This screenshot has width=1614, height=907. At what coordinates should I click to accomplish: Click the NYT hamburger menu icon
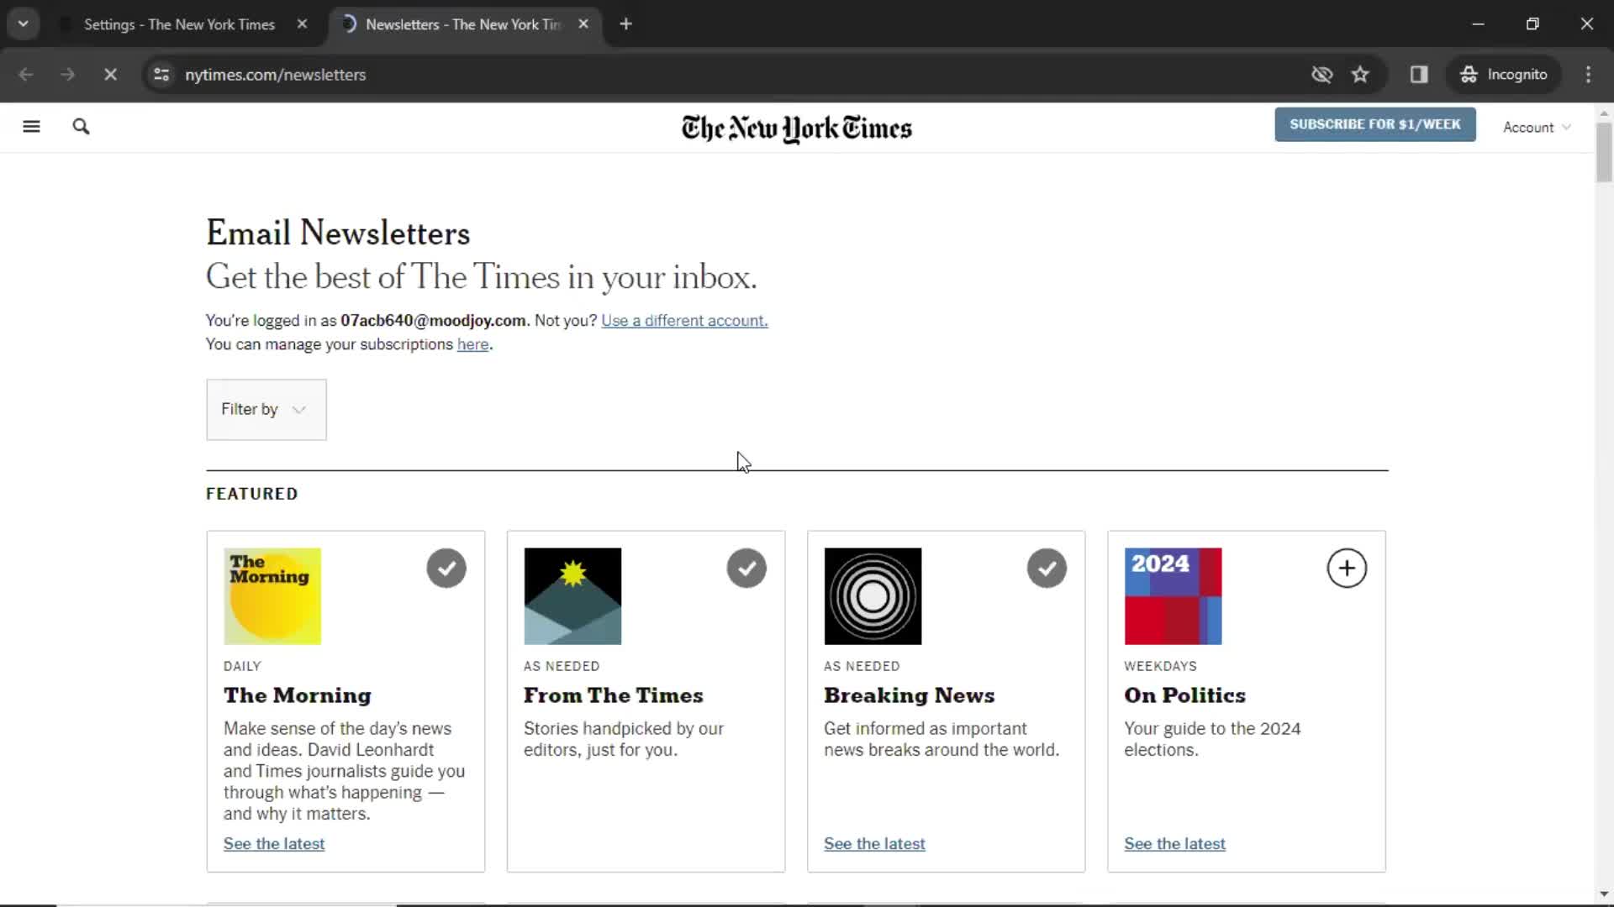pyautogui.click(x=31, y=126)
